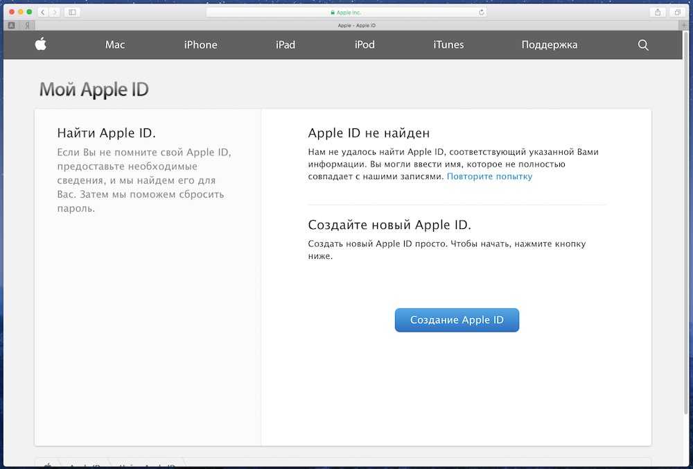Go back with Safari's back arrow
Image resolution: width=693 pixels, height=469 pixels.
click(x=43, y=12)
